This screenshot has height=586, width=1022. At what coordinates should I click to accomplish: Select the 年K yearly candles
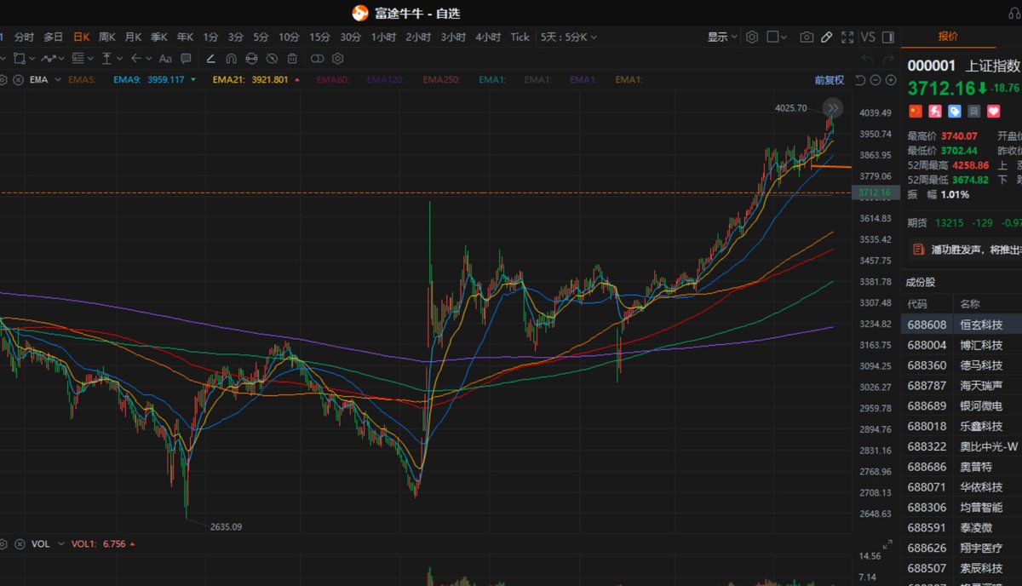[185, 37]
